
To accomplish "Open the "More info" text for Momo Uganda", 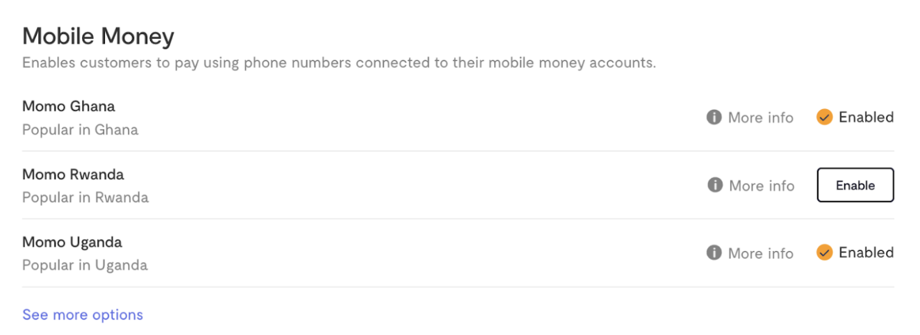I will (760, 253).
